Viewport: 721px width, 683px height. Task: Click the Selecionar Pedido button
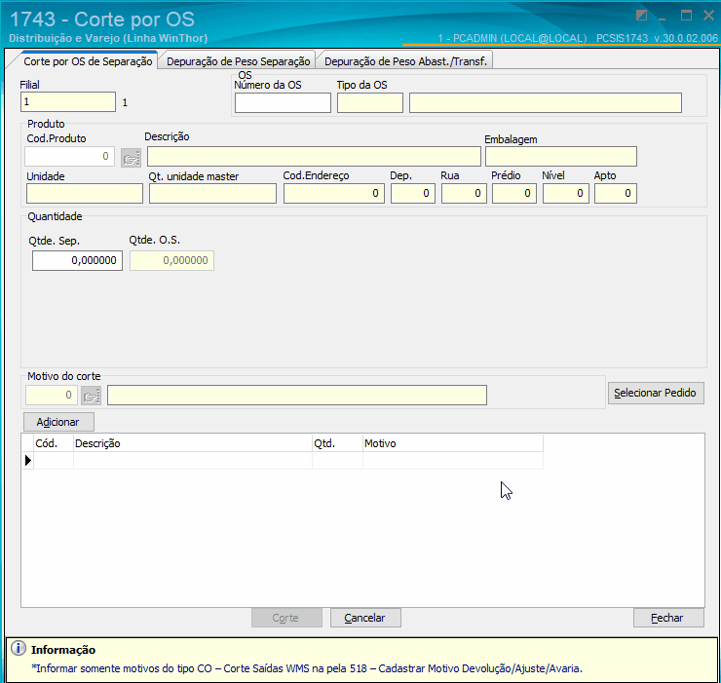point(656,394)
